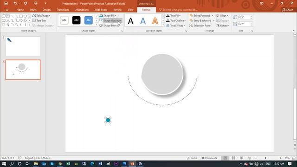Pick the straight line shape
Viewport: 297px width, 167px height.
(13, 16)
